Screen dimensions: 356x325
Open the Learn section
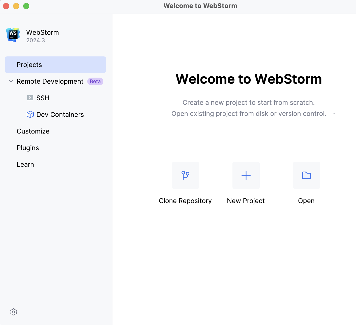25,164
